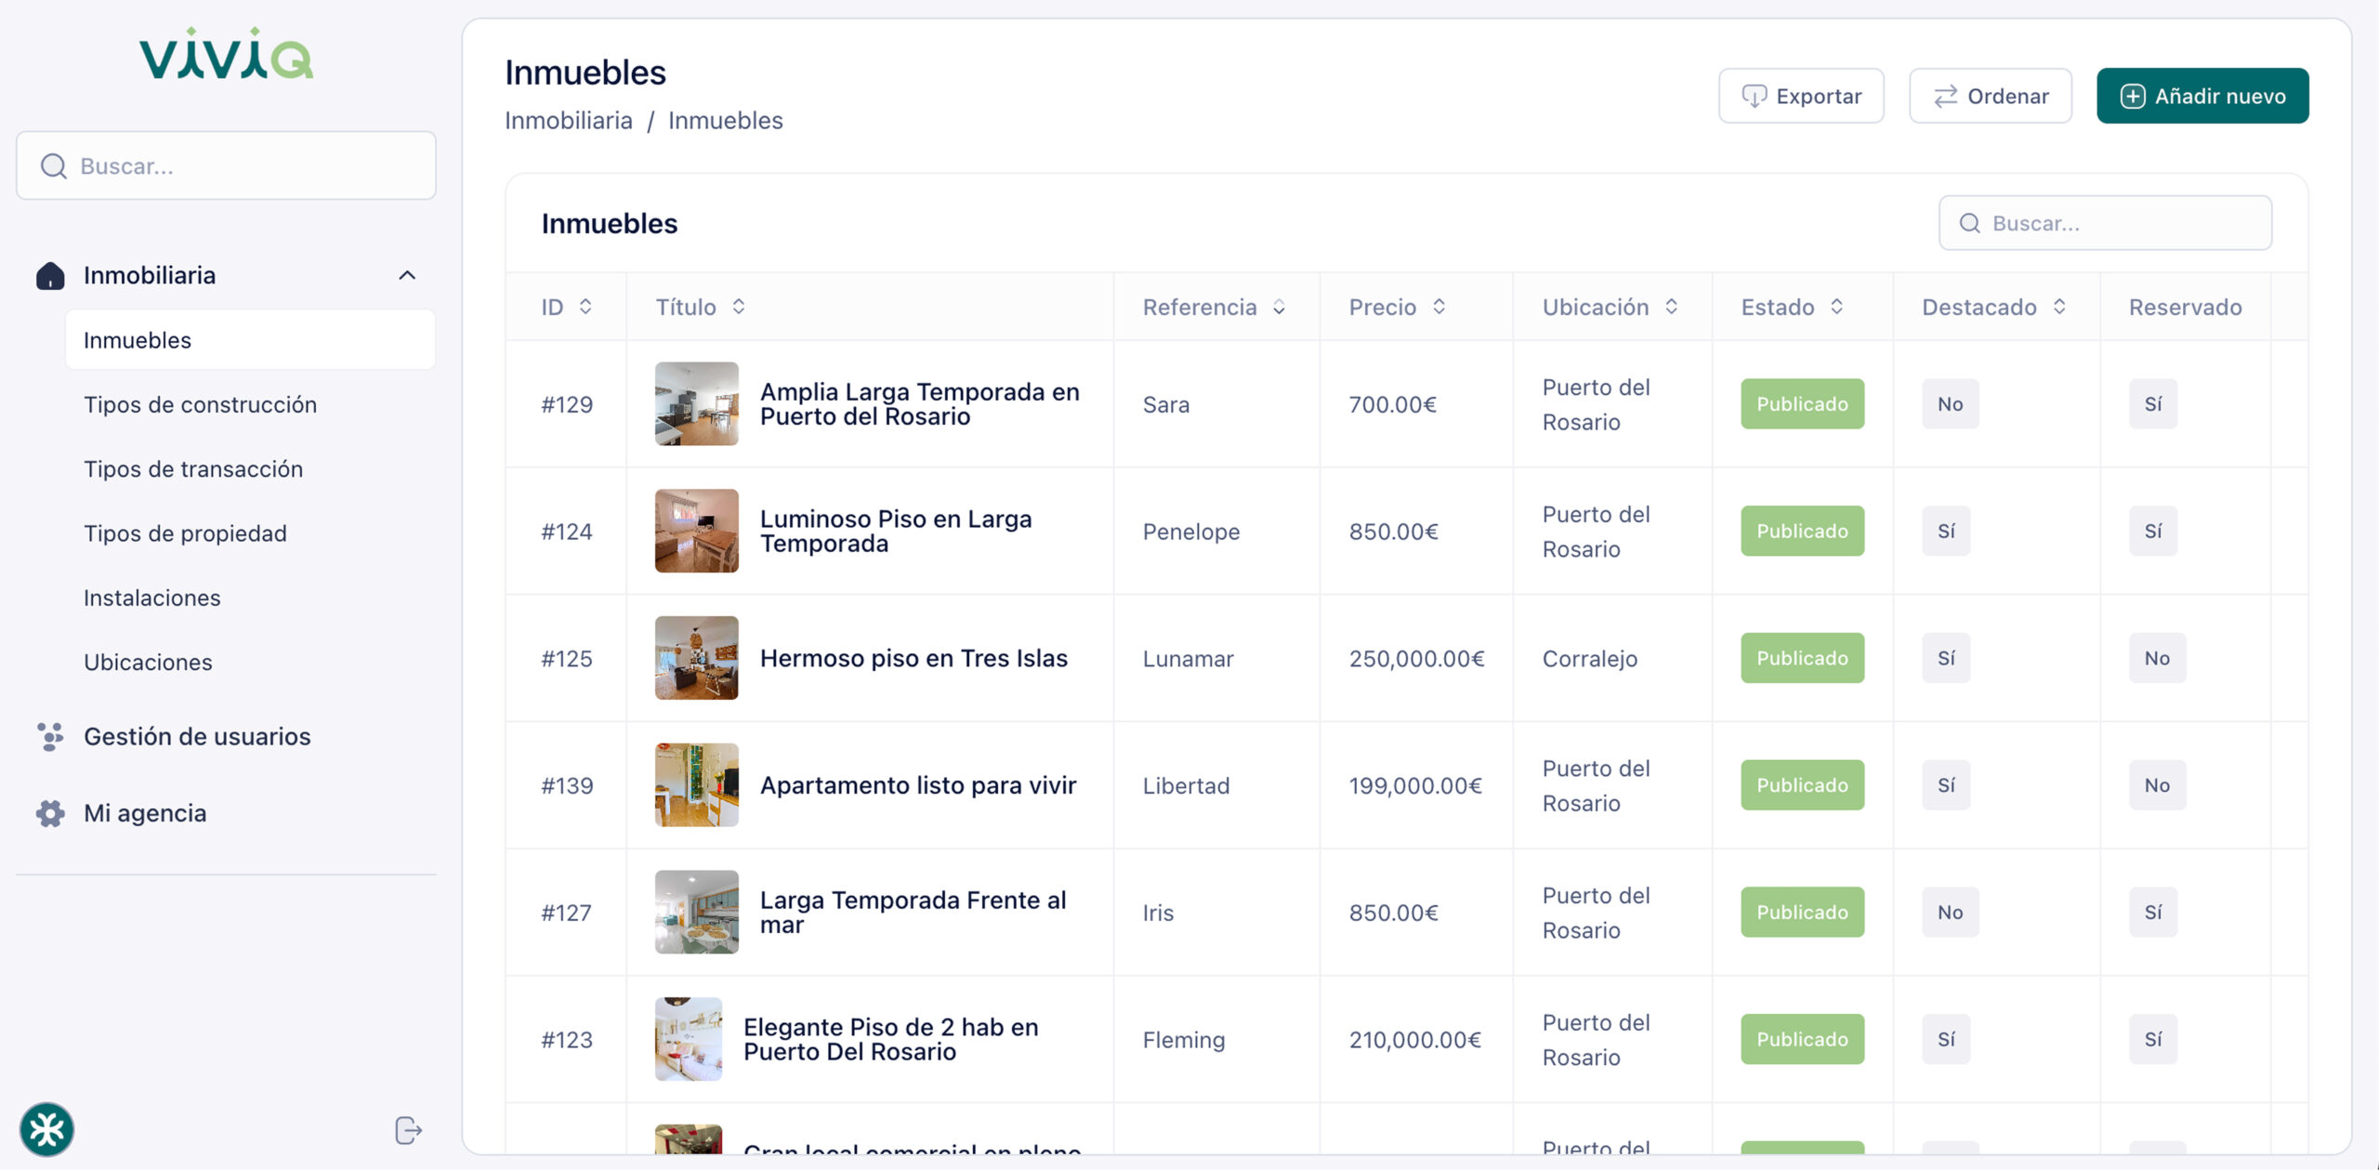Screen dimensions: 2379x1170
Task: Click the Inmobiliaria house icon
Action: tap(50, 276)
